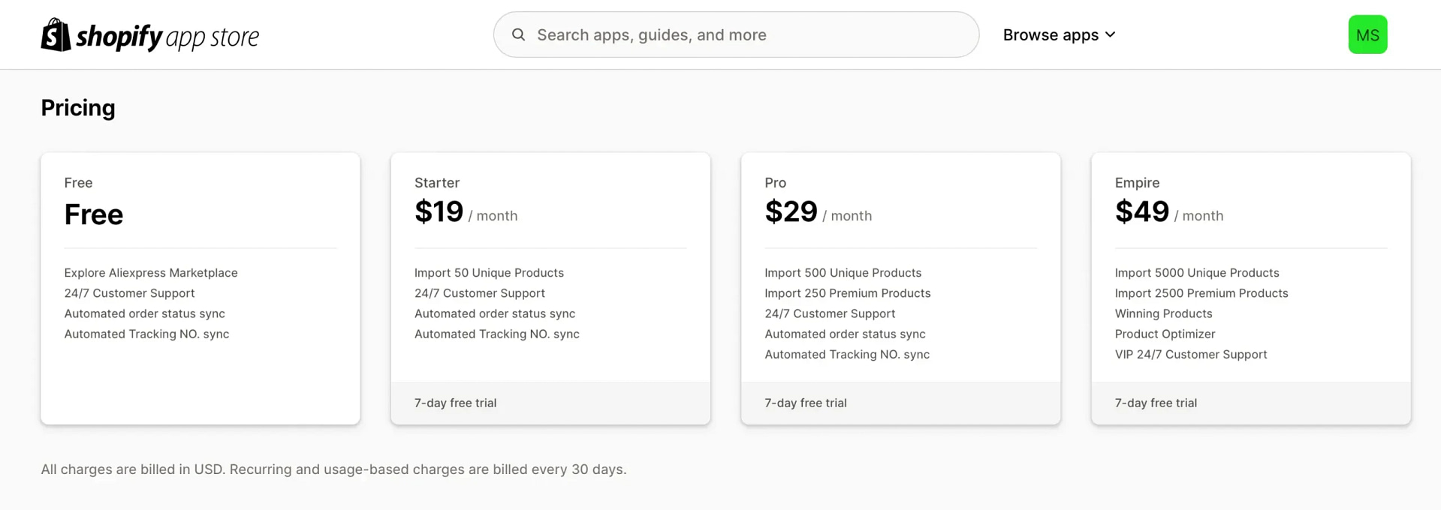Open the MS account avatar
Image resolution: width=1441 pixels, height=510 pixels.
coord(1367,34)
